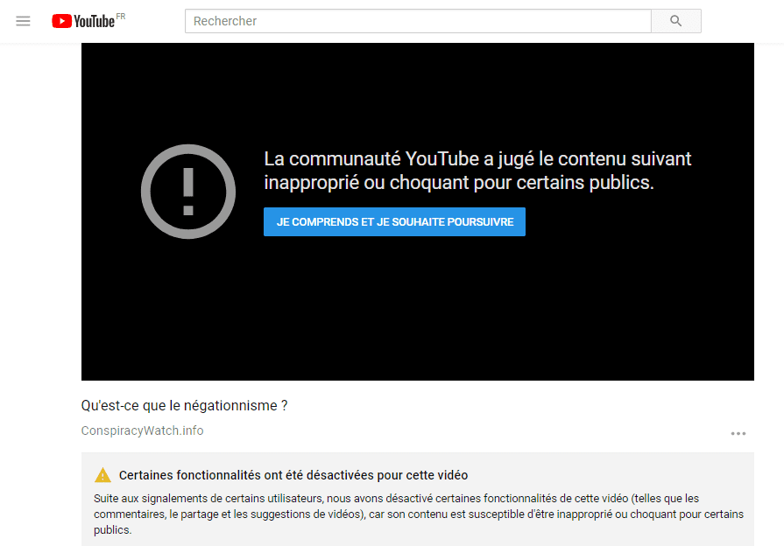The image size is (784, 546).
Task: Click 'Certaines fonctionnalités ont été désactivées' heading
Action: 293,475
